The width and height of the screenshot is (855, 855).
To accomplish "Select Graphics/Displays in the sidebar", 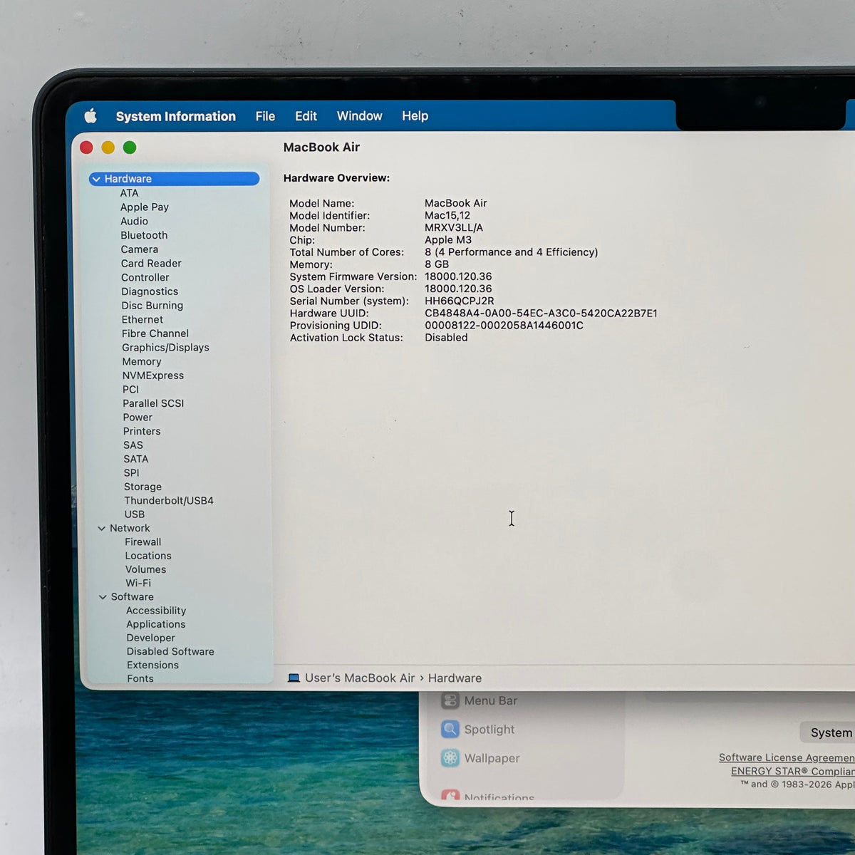I will 165,348.
